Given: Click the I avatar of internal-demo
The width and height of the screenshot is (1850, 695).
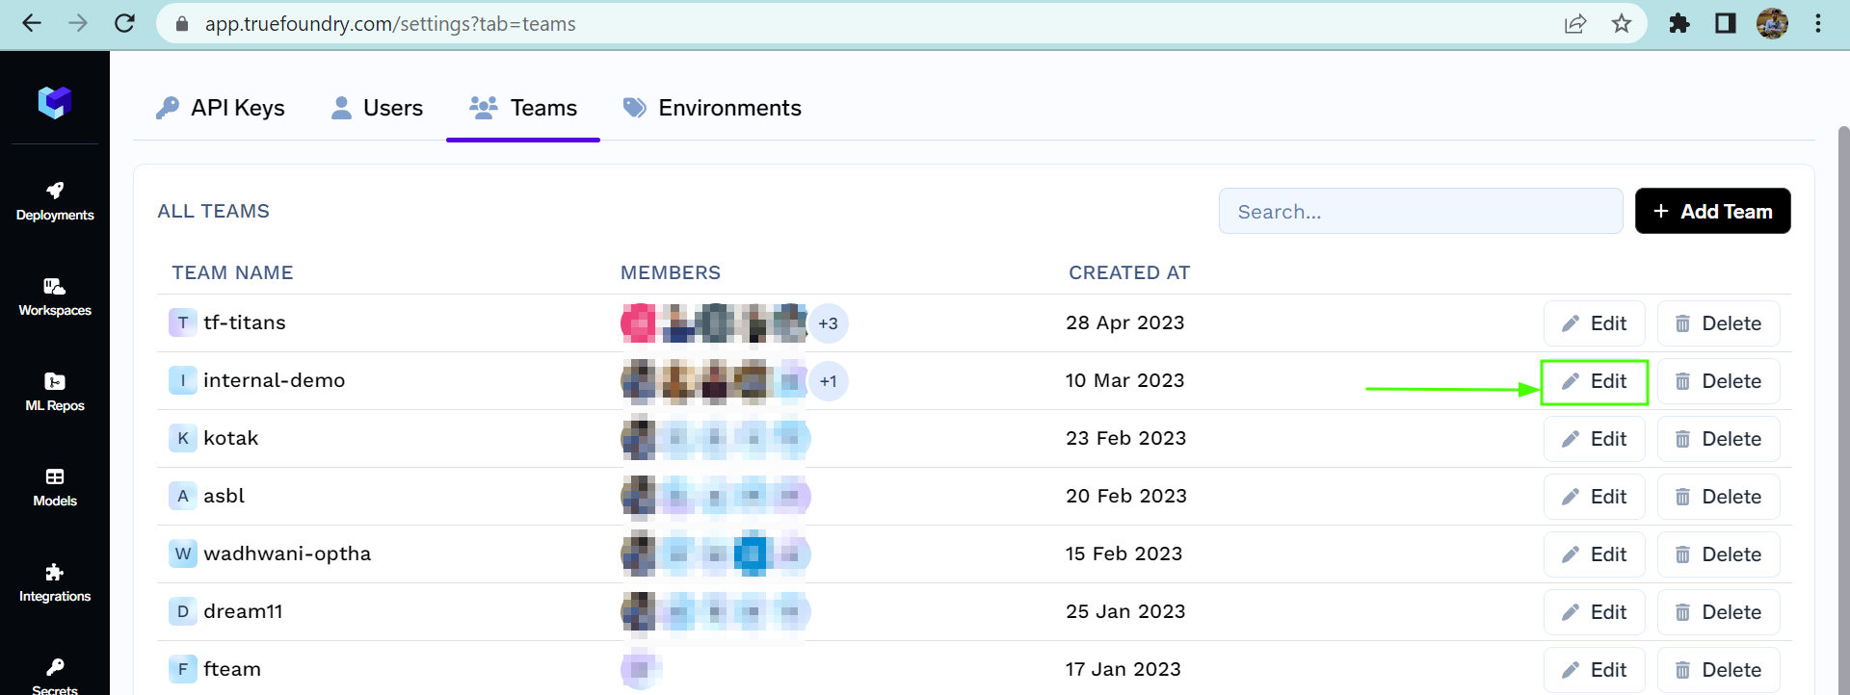Looking at the screenshot, I should 183,380.
